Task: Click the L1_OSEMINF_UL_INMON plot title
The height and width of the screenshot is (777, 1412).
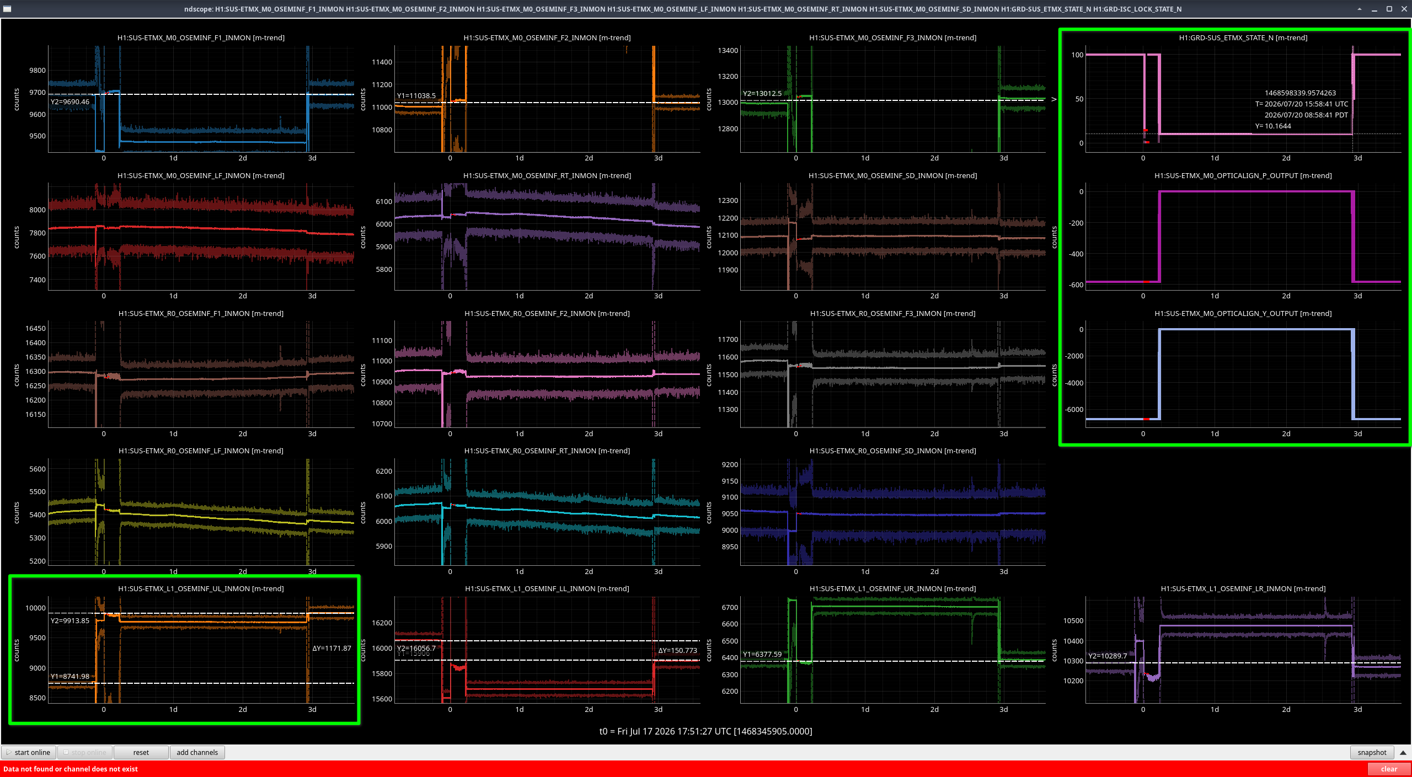Action: pyautogui.click(x=201, y=588)
